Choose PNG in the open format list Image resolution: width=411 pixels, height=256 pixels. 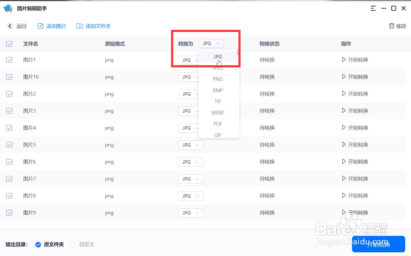coord(218,79)
